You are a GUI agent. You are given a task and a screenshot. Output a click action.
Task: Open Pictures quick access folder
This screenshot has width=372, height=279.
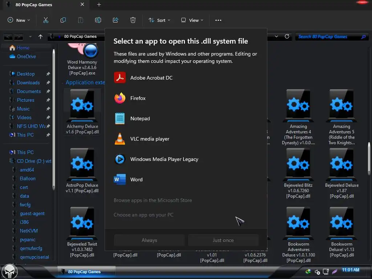25,100
